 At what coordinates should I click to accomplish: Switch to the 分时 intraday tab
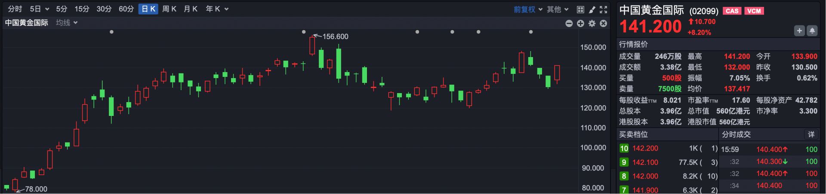coord(15,9)
